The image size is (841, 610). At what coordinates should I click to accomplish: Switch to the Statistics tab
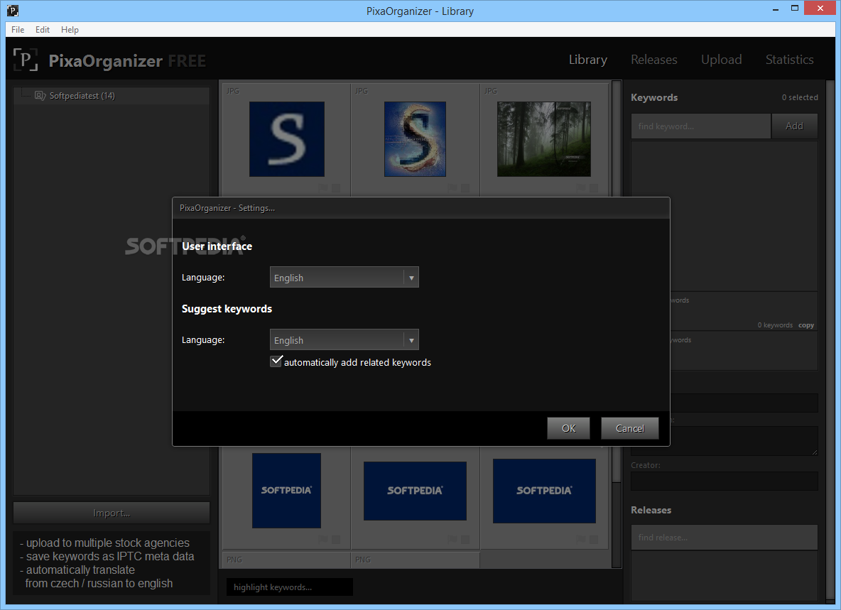790,60
